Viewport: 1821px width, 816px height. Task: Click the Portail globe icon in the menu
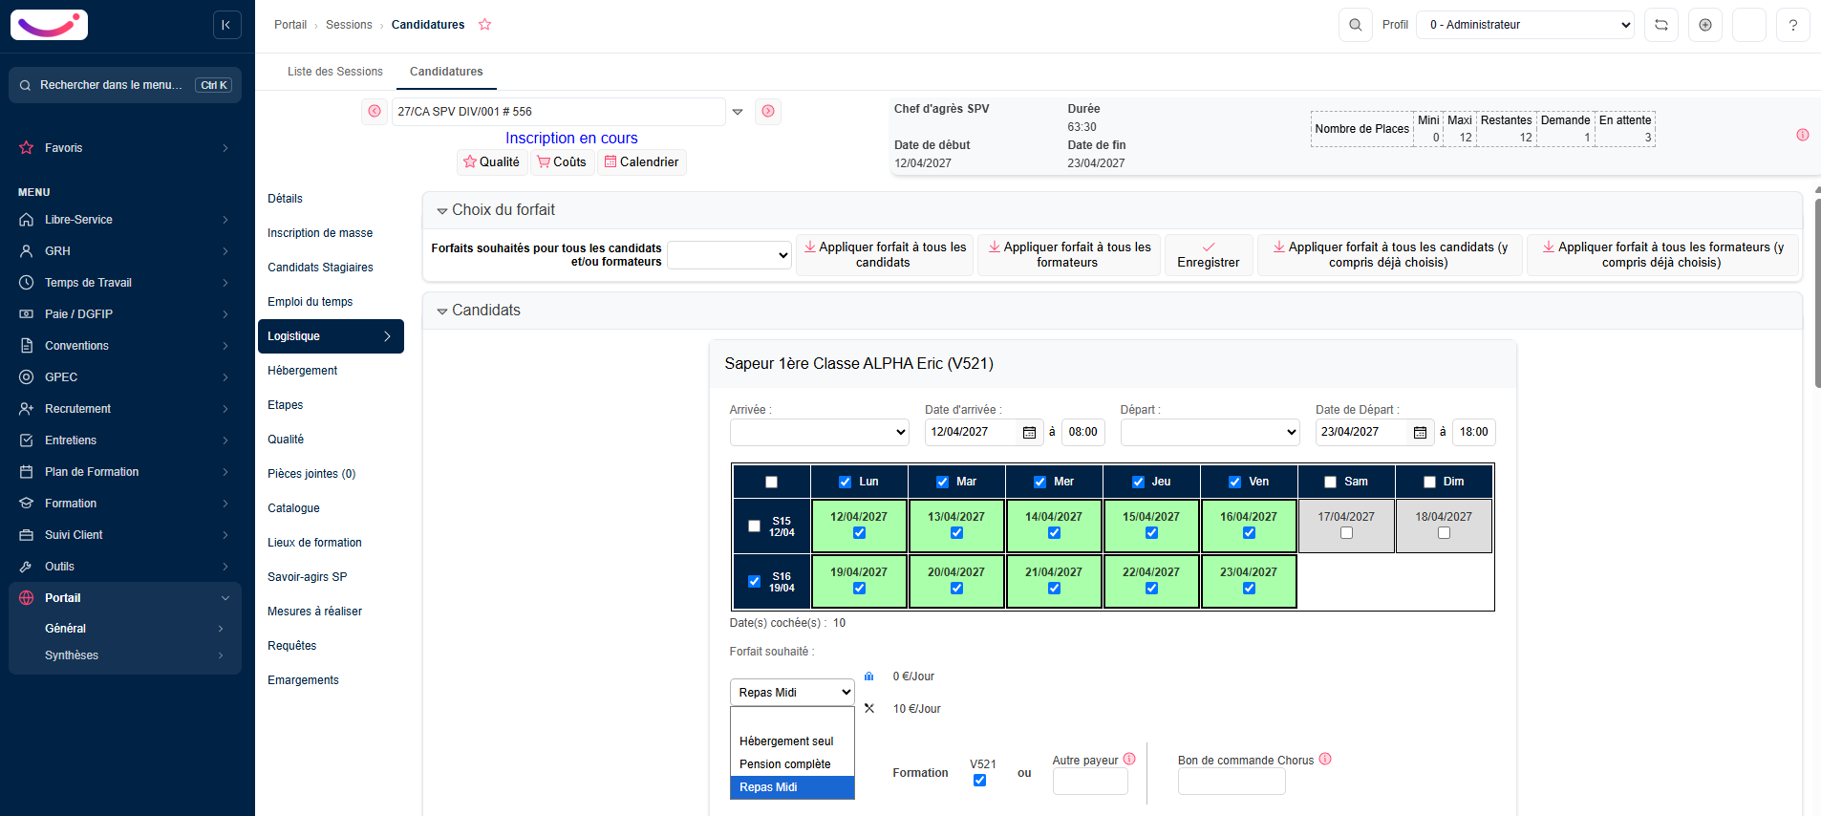pos(27,598)
